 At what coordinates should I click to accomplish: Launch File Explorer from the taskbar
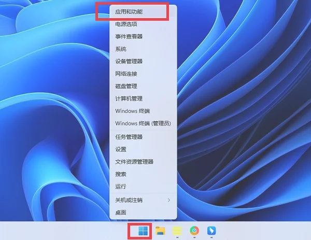[x=160, y=231]
